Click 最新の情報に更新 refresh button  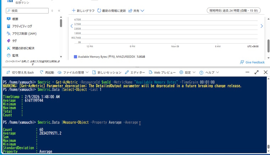pyautogui.click(x=111, y=11)
